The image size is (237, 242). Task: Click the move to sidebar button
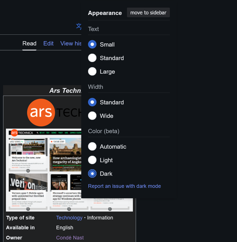pyautogui.click(x=148, y=12)
